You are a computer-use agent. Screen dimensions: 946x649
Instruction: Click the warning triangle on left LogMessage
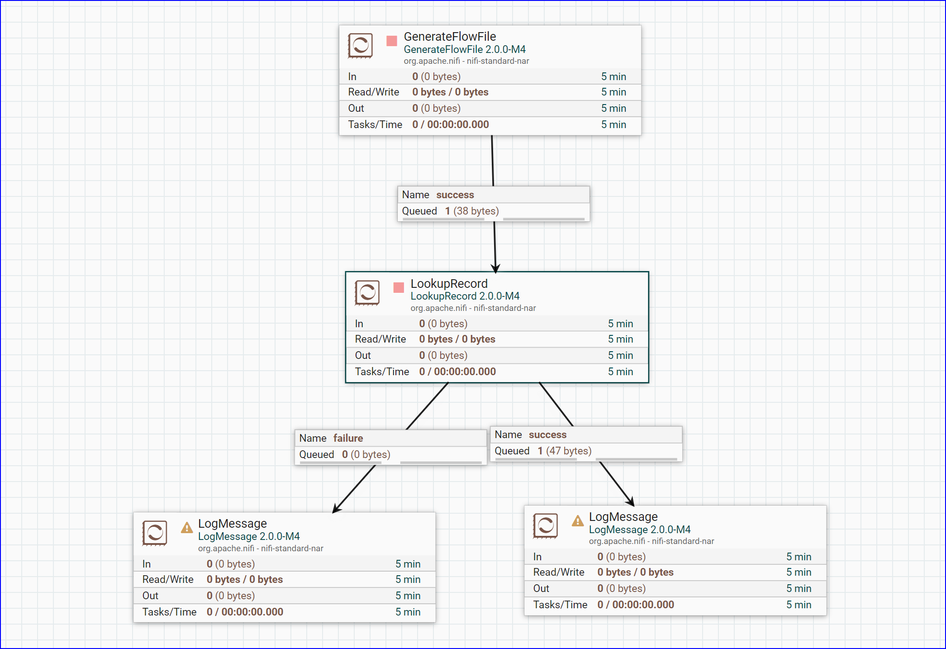click(187, 527)
